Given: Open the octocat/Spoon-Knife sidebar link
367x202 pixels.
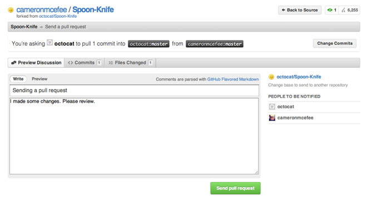Looking at the screenshot, I should click(299, 77).
